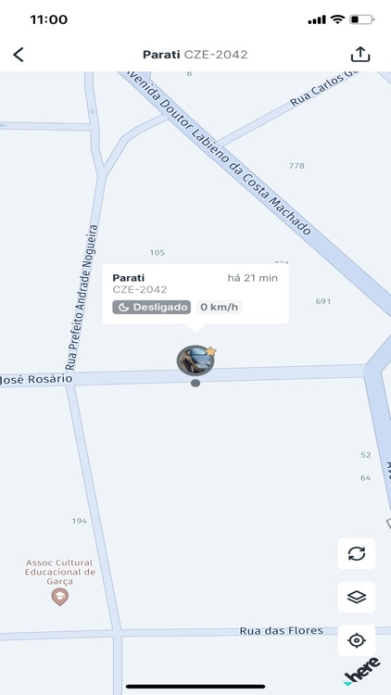The width and height of the screenshot is (391, 695).
Task: Open the Parati CZE-2042 info card
Action: [195, 294]
